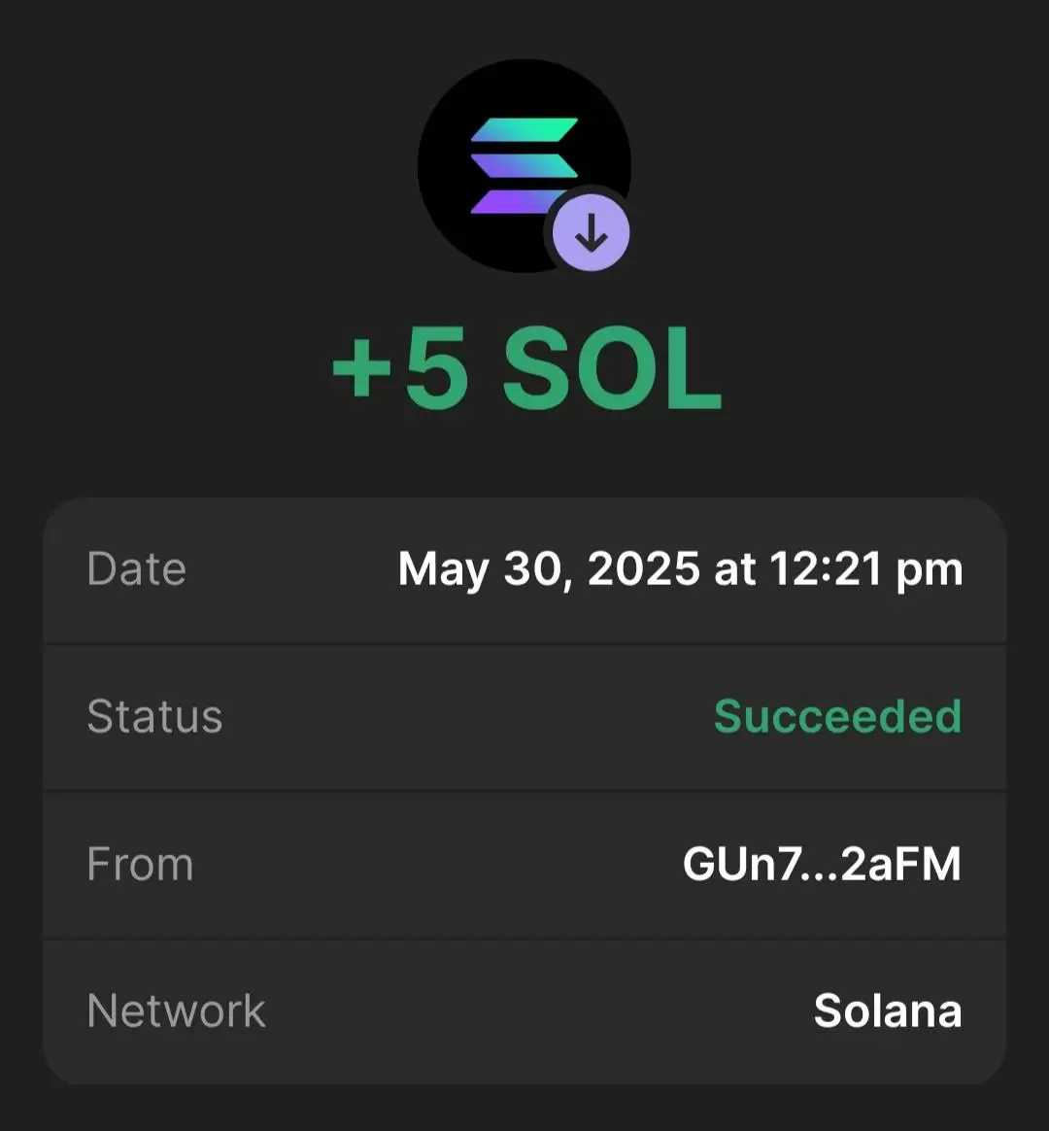Image resolution: width=1049 pixels, height=1131 pixels.
Task: Click the Status field label
Action: pyautogui.click(x=154, y=716)
